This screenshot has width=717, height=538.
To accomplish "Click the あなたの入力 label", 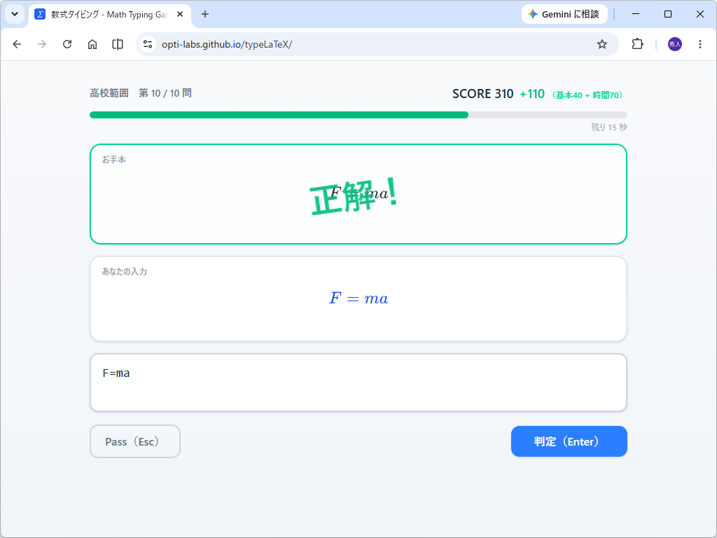I will point(125,272).
